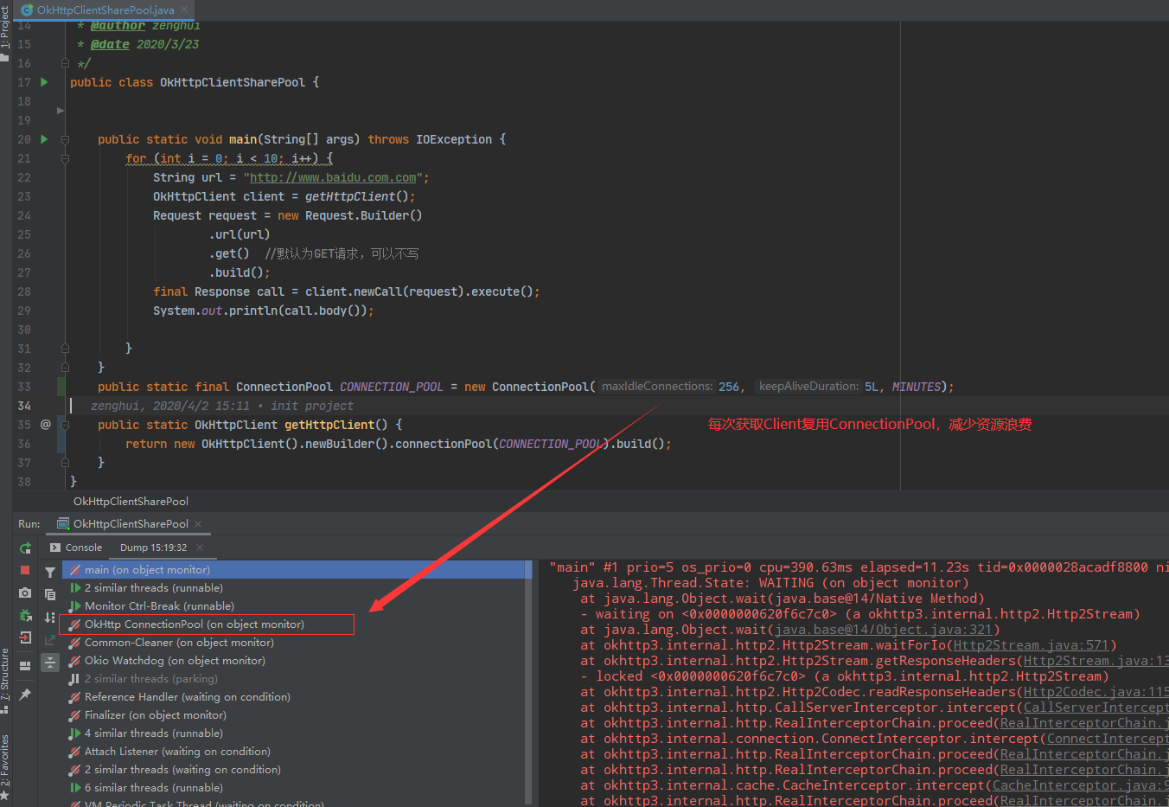Screen dimensions: 1169x807
Task: Run main method from line 20 gutter
Action: point(44,139)
